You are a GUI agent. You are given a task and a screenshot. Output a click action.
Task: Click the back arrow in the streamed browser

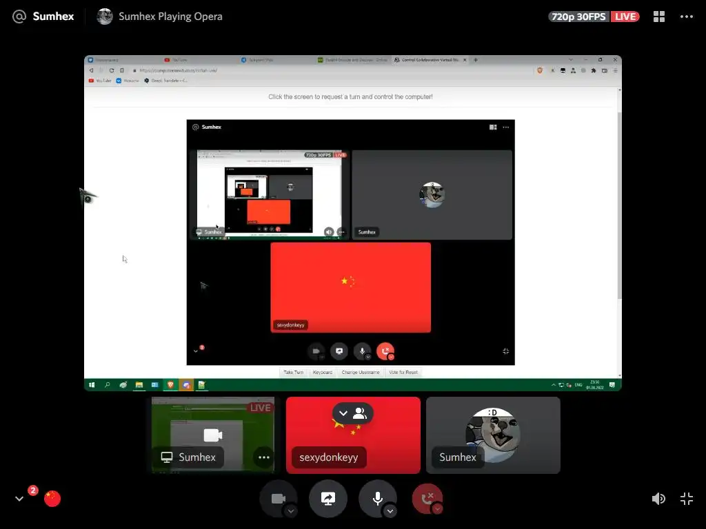[x=92, y=71]
